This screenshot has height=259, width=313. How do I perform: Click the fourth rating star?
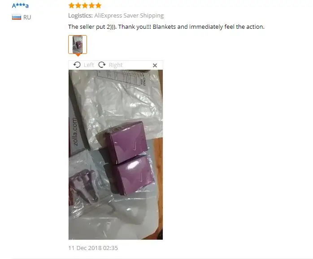point(92,5)
